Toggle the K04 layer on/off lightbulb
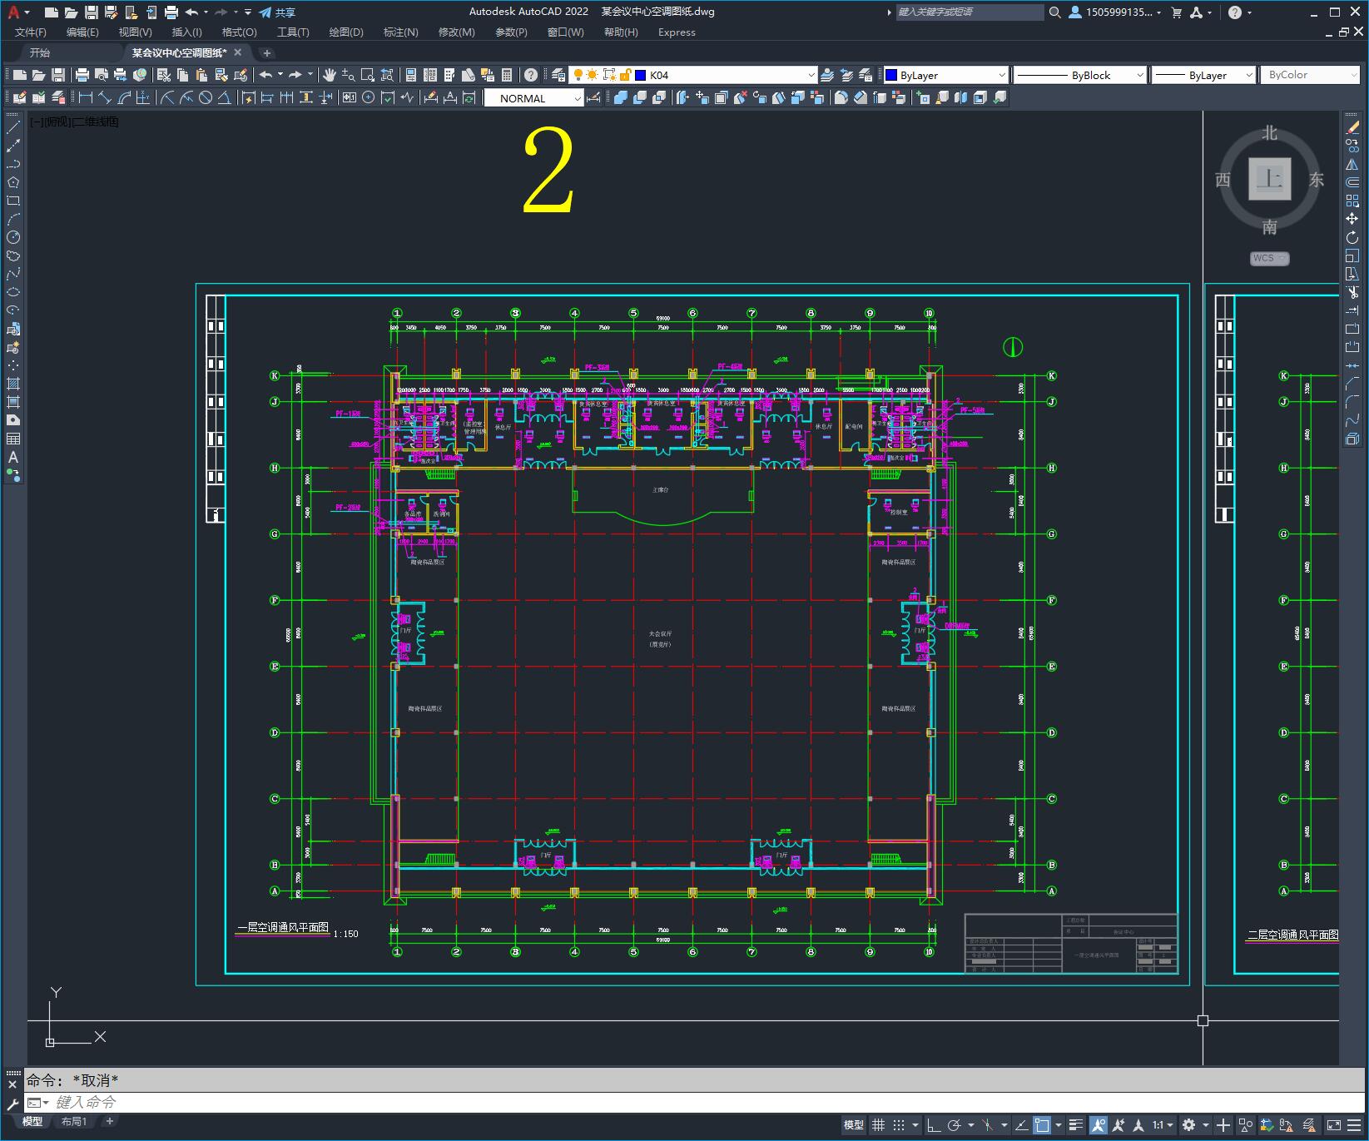Screen dimensions: 1369x1141 (578, 75)
